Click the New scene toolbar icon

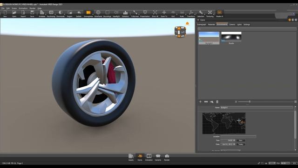coord(5,13)
